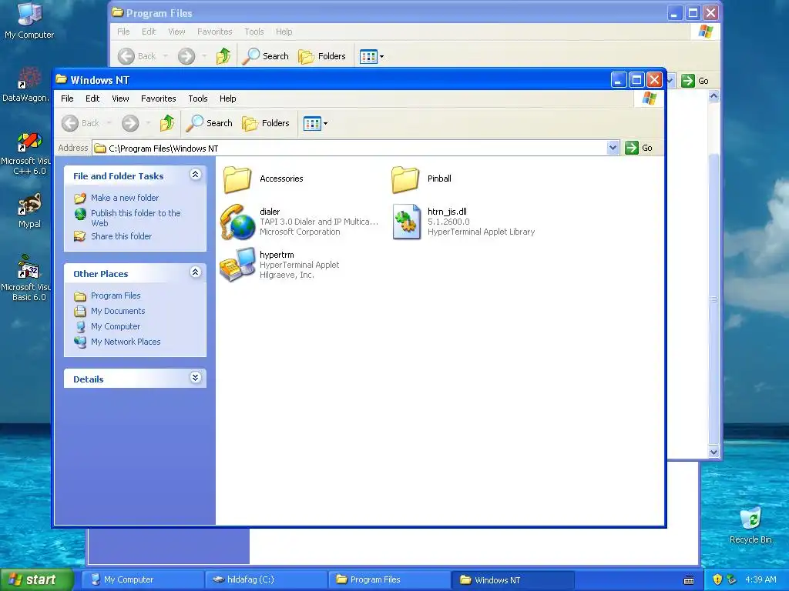Viewport: 789px width, 591px height.
Task: Go to My Documents in Other Places
Action: (118, 311)
